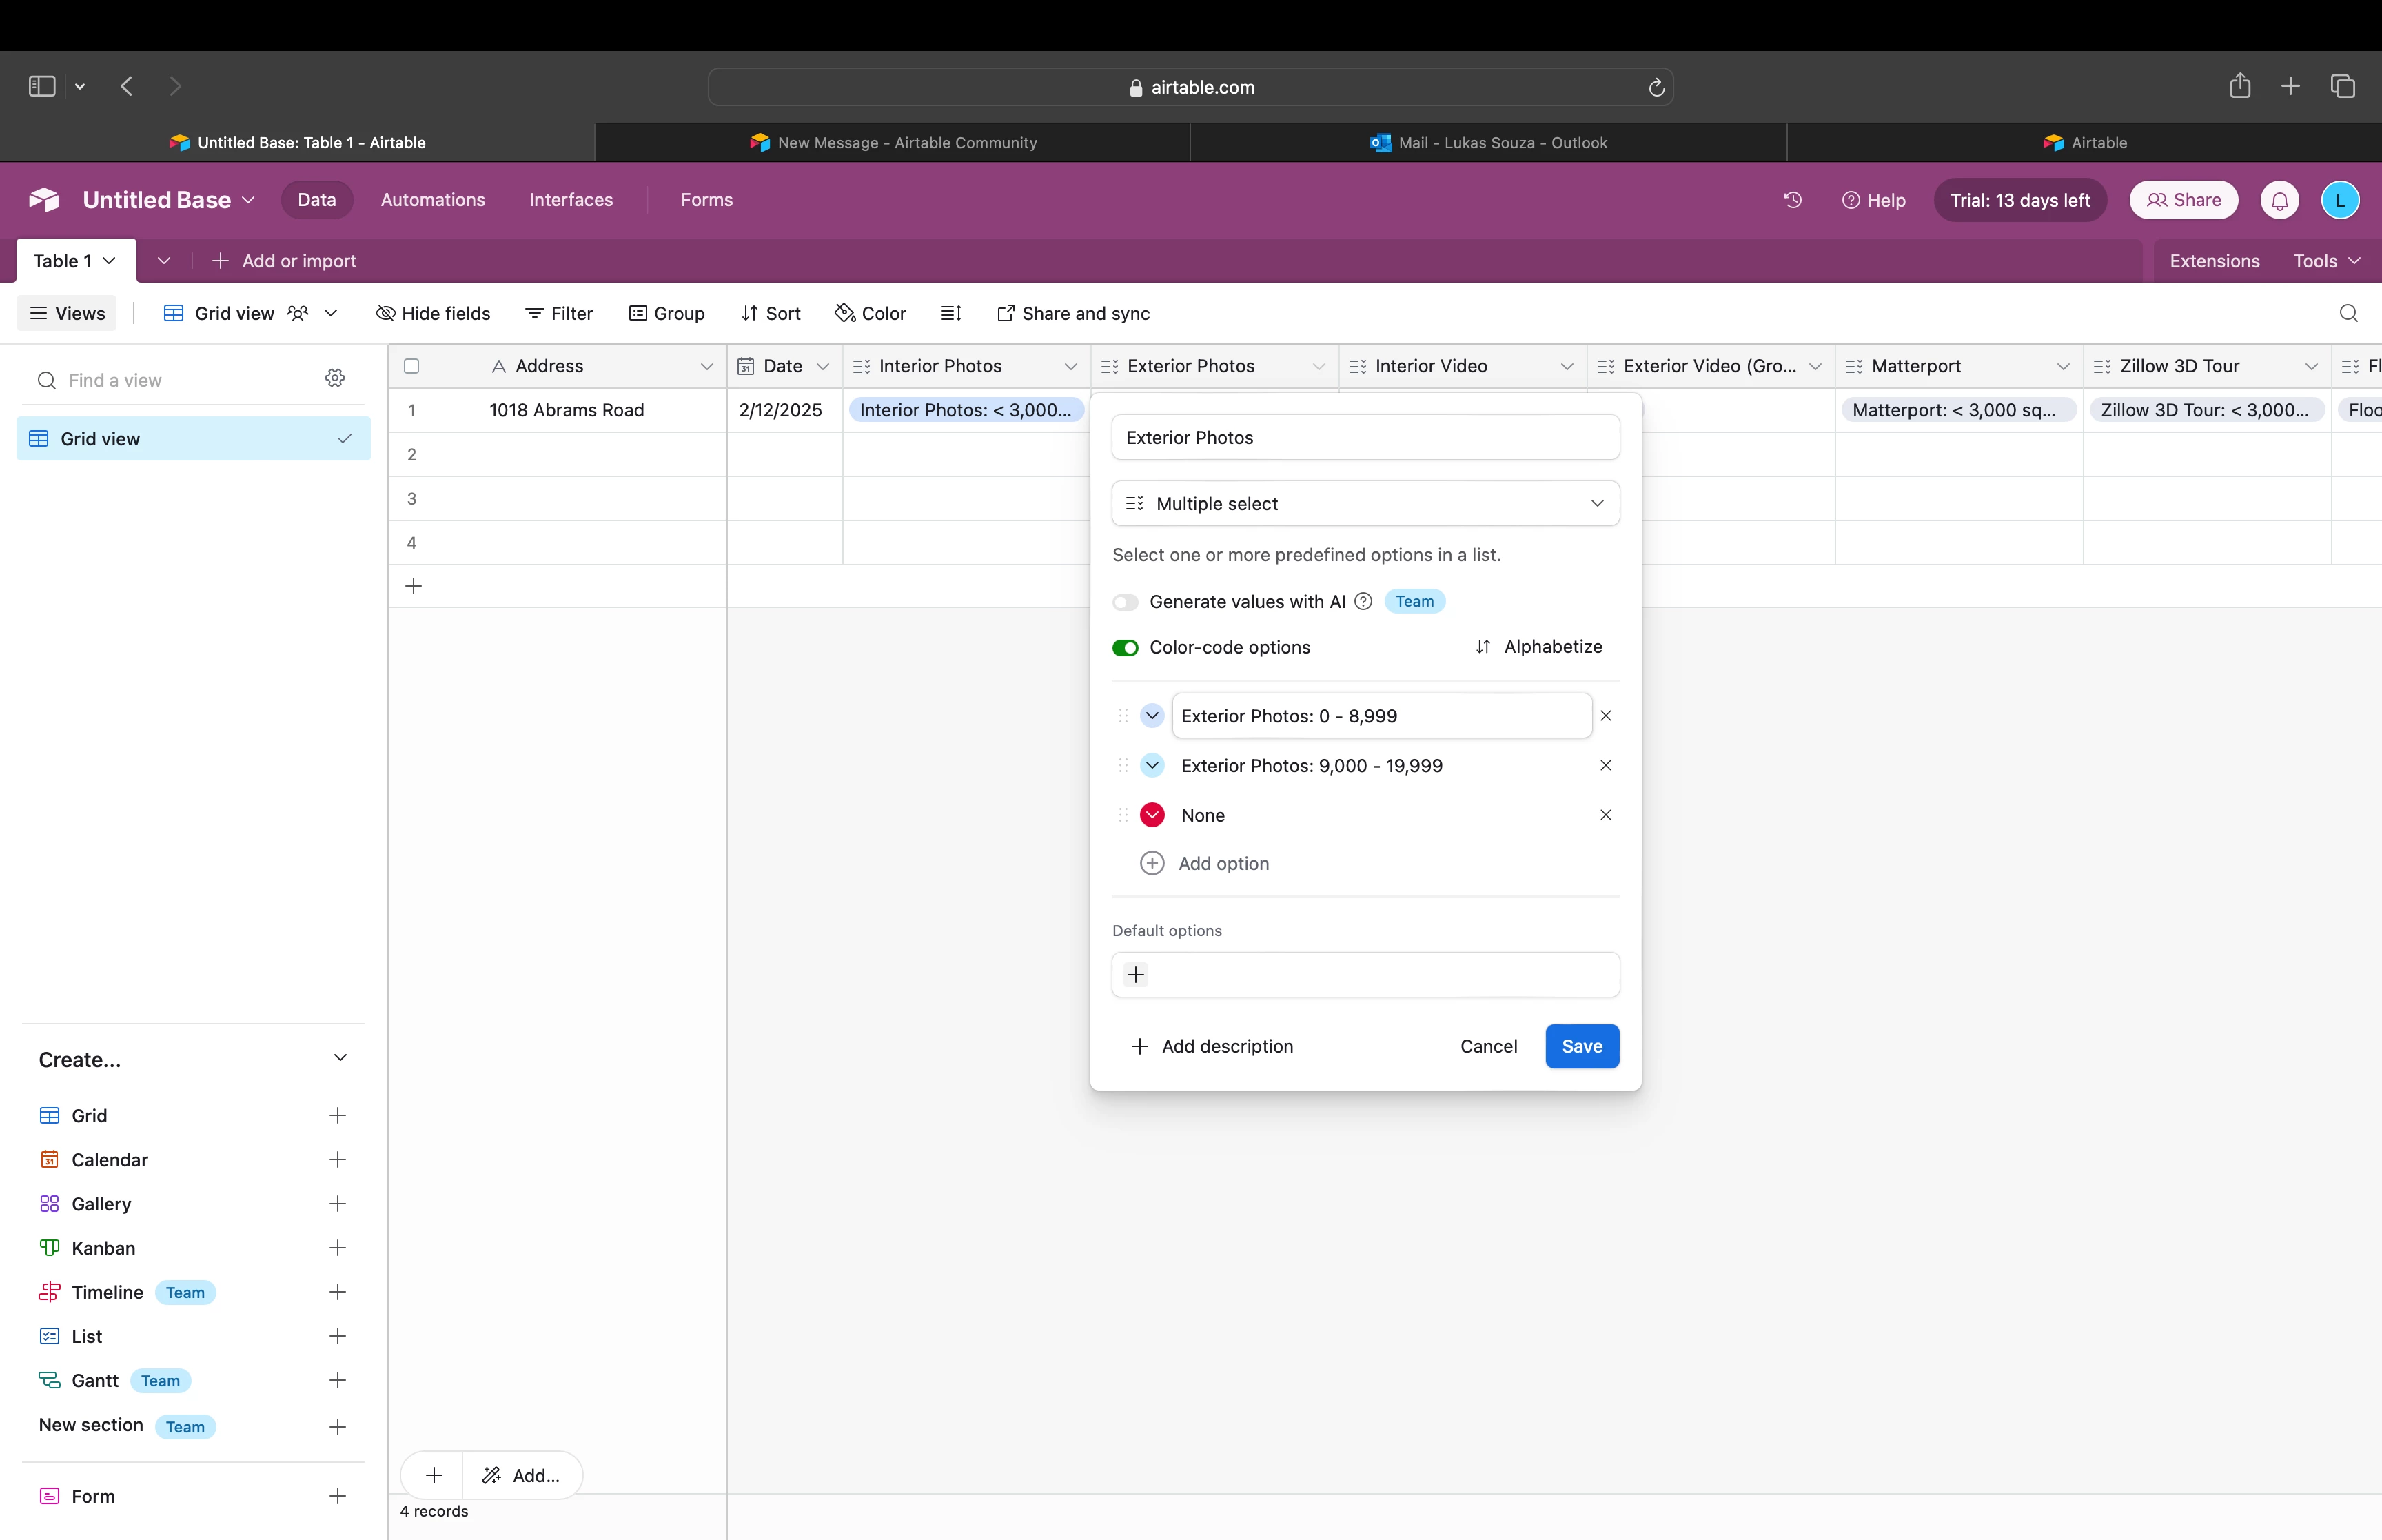Click the Exterior Photos field name input
Screen dimensions: 2382x1540
pyautogui.click(x=1365, y=437)
